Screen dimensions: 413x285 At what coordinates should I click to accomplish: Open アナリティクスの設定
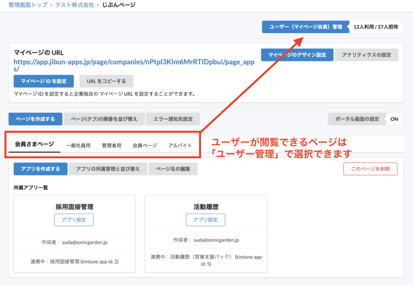pyautogui.click(x=366, y=55)
